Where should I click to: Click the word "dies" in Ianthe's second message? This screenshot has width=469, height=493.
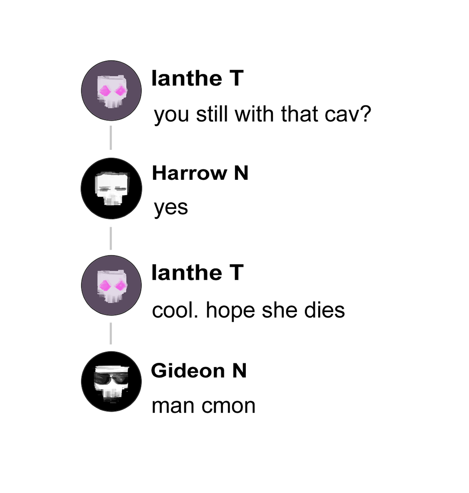tap(324, 310)
